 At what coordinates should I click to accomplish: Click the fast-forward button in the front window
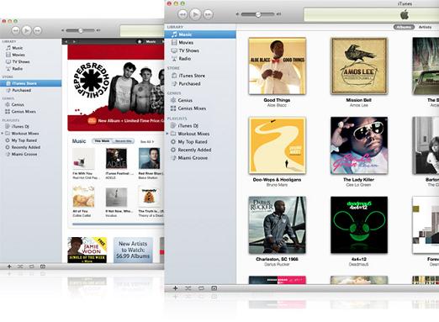tap(208, 14)
